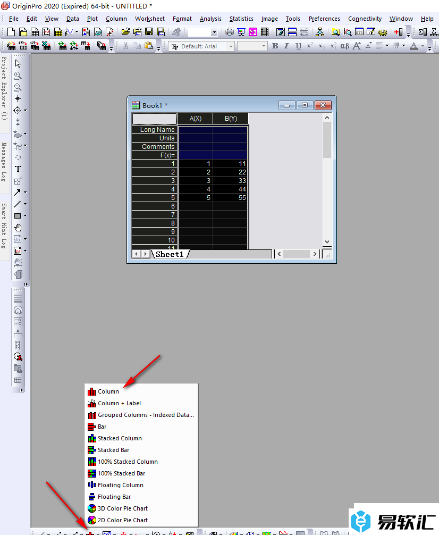Expand the function plot dropdown arrow
The height and width of the screenshot is (535, 439).
click(x=77, y=32)
